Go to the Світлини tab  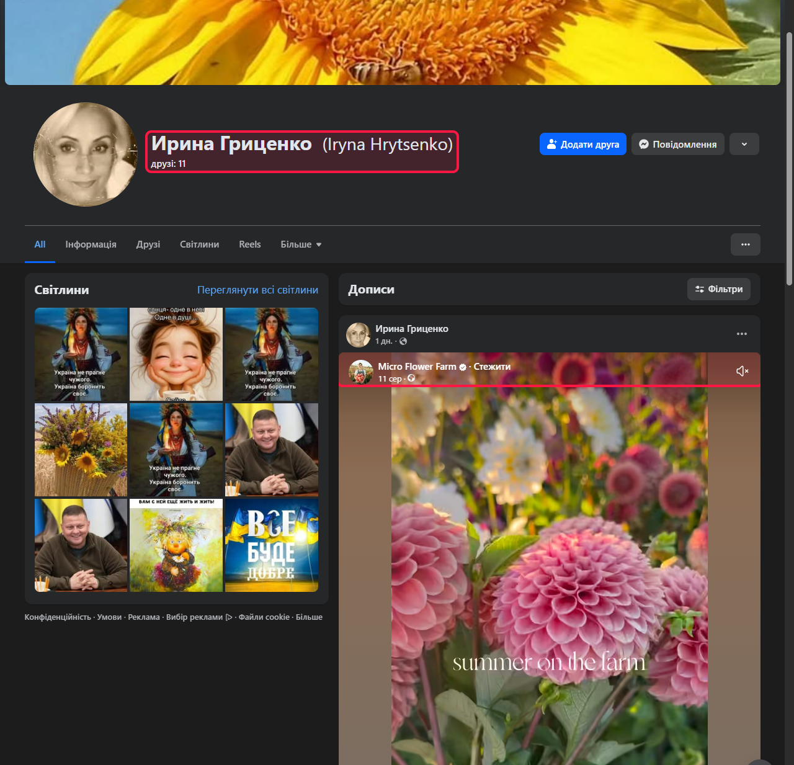pos(199,244)
